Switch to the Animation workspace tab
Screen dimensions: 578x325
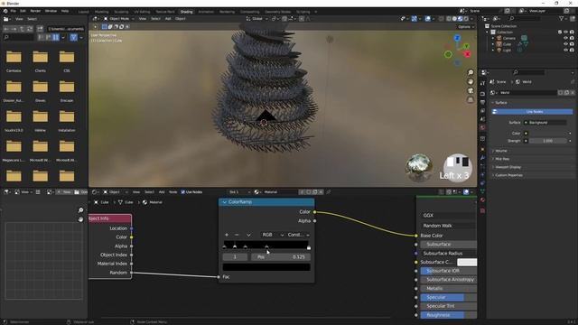point(206,12)
